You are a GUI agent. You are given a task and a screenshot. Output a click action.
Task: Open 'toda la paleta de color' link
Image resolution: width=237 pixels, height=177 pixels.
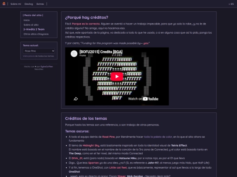[x=158, y=137]
